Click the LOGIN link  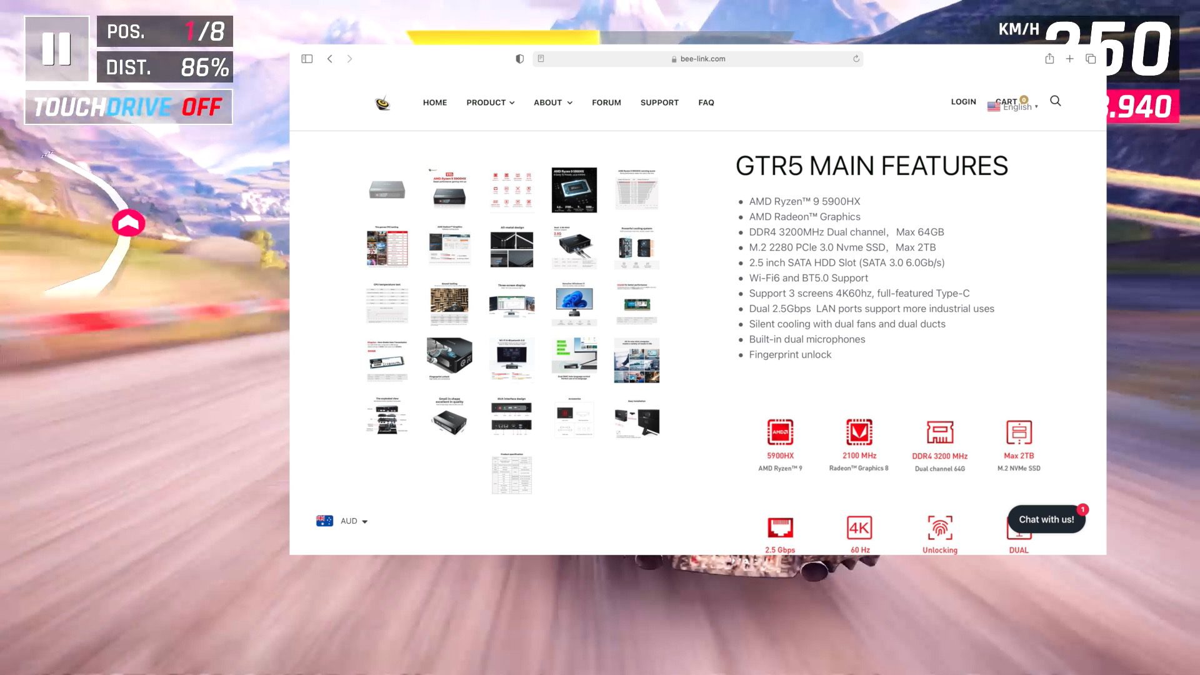coord(963,102)
